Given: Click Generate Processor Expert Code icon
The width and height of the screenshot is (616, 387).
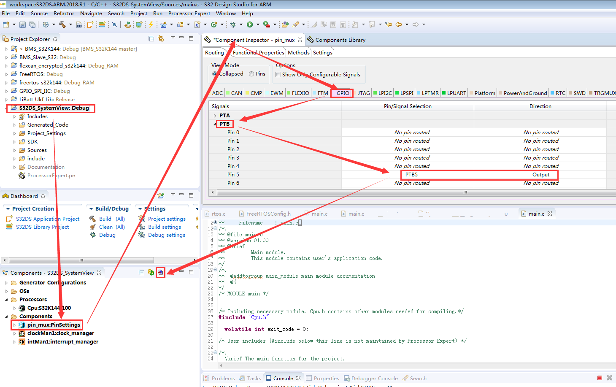Looking at the screenshot, I should [161, 273].
